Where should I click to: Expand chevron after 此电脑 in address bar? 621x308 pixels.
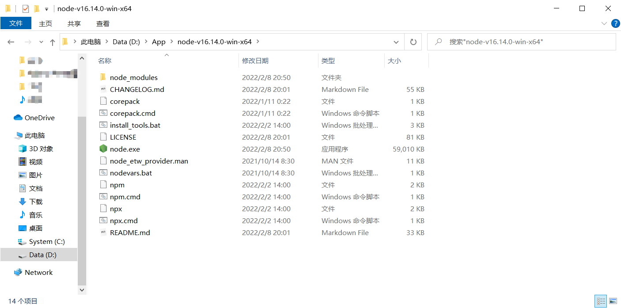(106, 42)
